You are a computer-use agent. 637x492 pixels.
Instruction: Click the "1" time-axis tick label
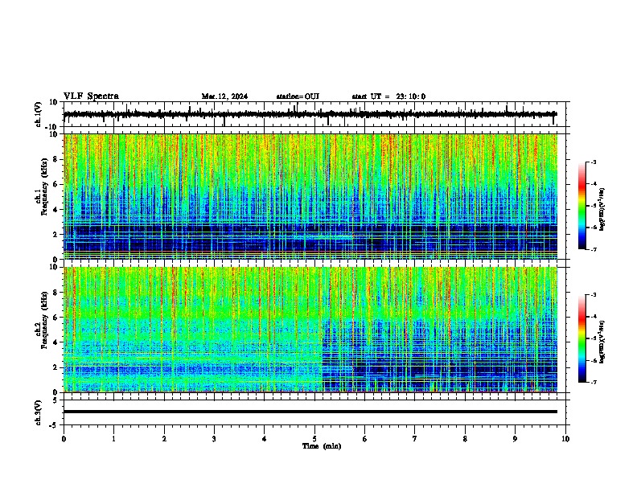pos(113,439)
